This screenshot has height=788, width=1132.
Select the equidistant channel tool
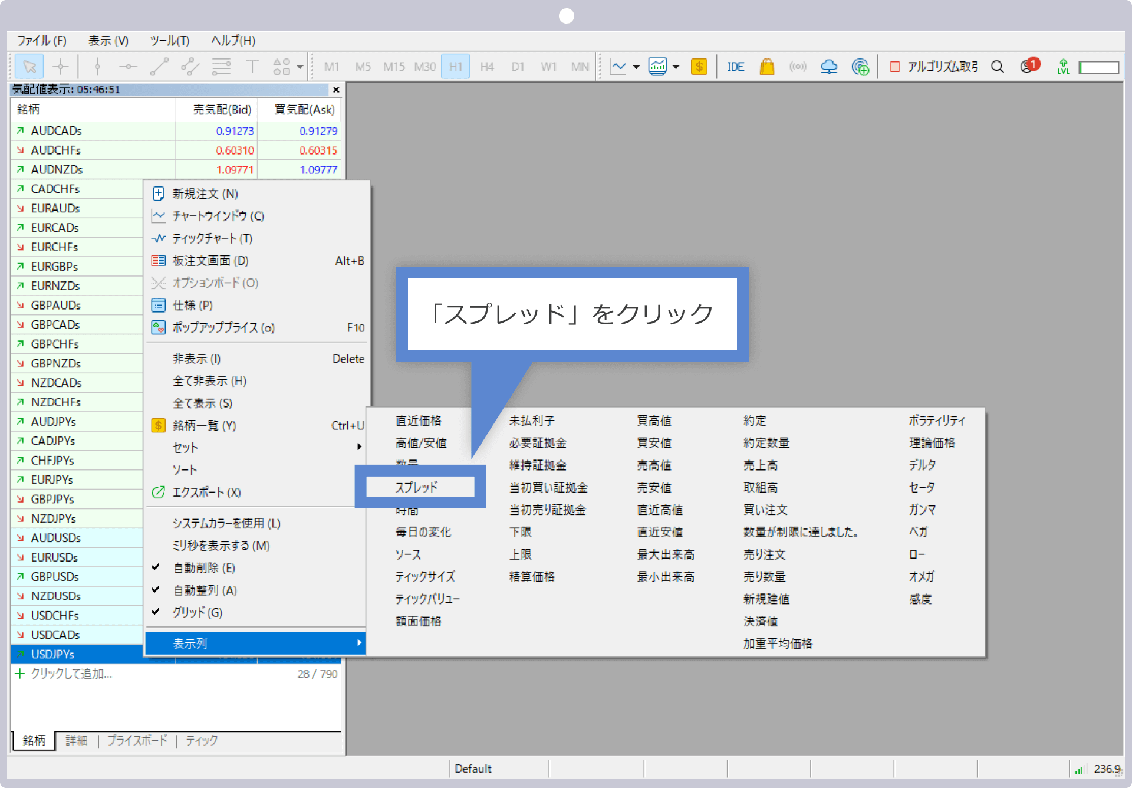(x=190, y=67)
